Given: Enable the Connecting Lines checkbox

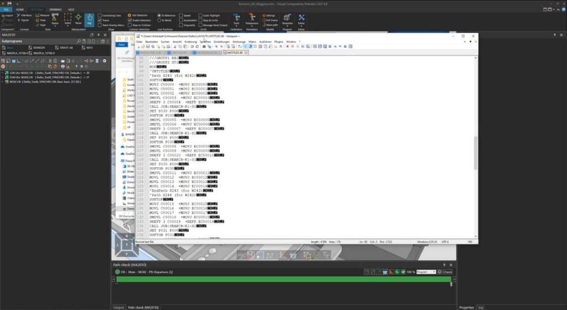Looking at the screenshot, I should pyautogui.click(x=99, y=15).
